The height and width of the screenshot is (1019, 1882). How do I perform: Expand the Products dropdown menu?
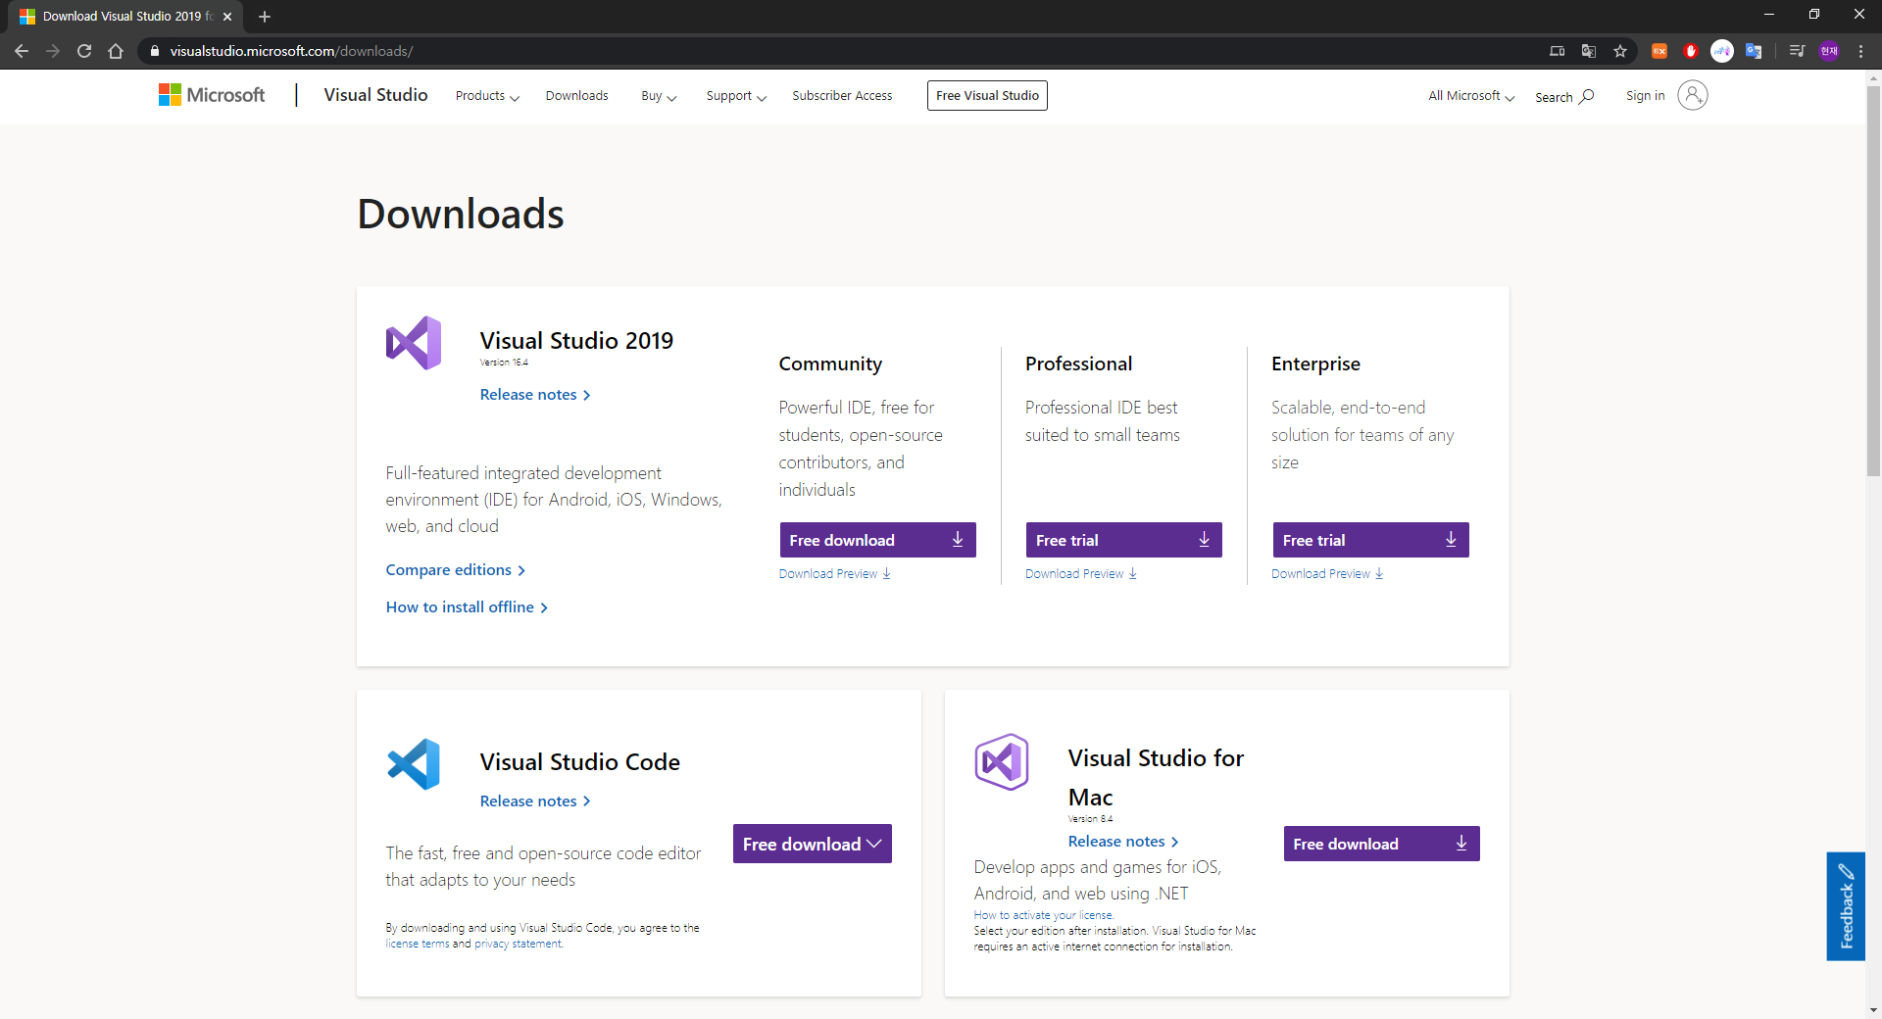[487, 96]
